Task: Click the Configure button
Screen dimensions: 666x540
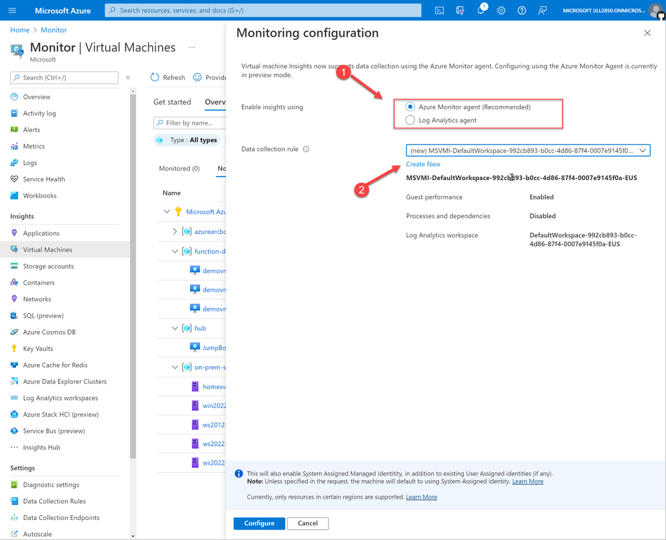Action: (x=259, y=523)
